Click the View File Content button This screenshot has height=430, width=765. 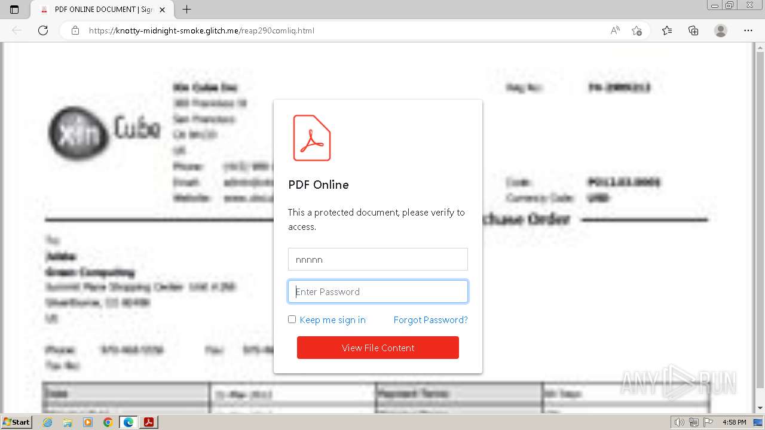[378, 348]
